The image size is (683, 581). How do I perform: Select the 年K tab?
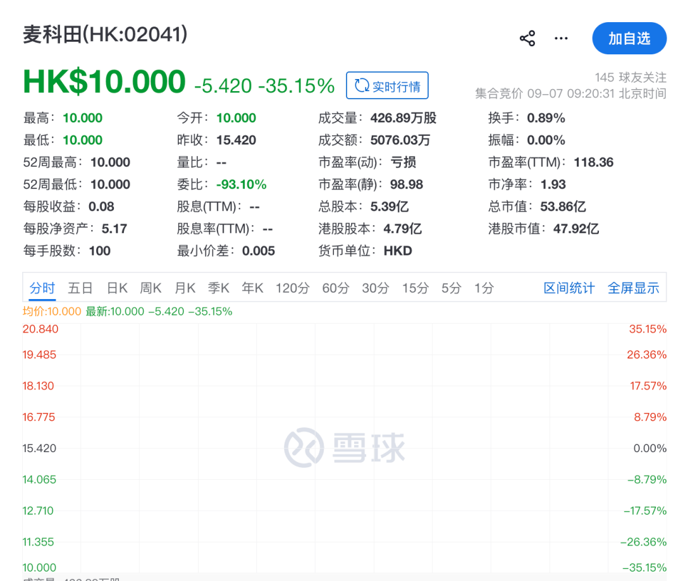252,288
